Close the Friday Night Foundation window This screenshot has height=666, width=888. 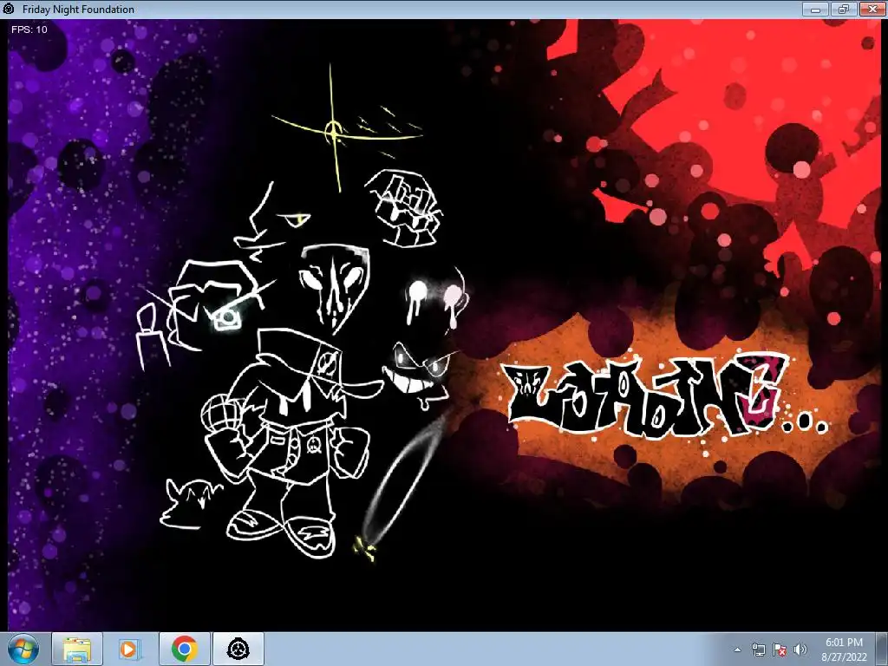click(872, 9)
